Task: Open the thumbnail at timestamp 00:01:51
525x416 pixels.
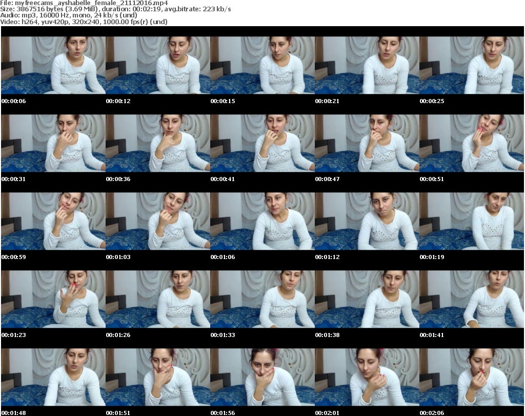Action: pyautogui.click(x=158, y=377)
